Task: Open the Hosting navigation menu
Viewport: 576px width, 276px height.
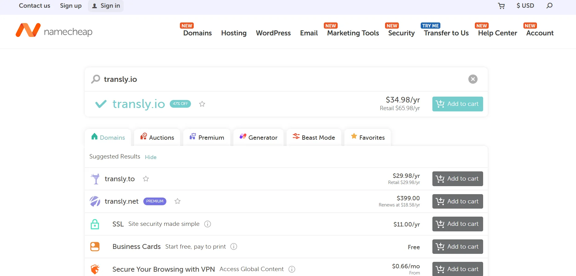Action: pos(234,33)
